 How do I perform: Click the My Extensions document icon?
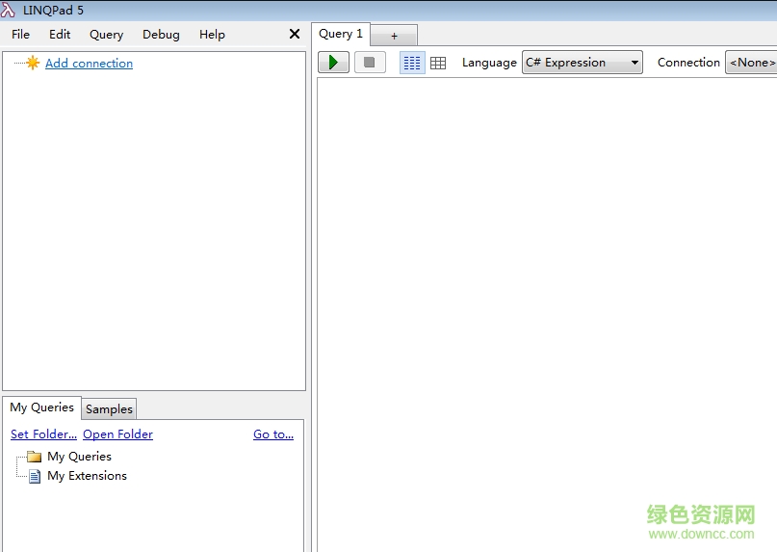[x=35, y=476]
